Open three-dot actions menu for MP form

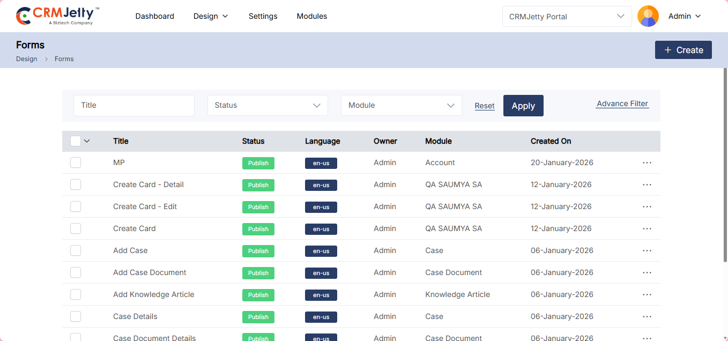[x=647, y=162]
